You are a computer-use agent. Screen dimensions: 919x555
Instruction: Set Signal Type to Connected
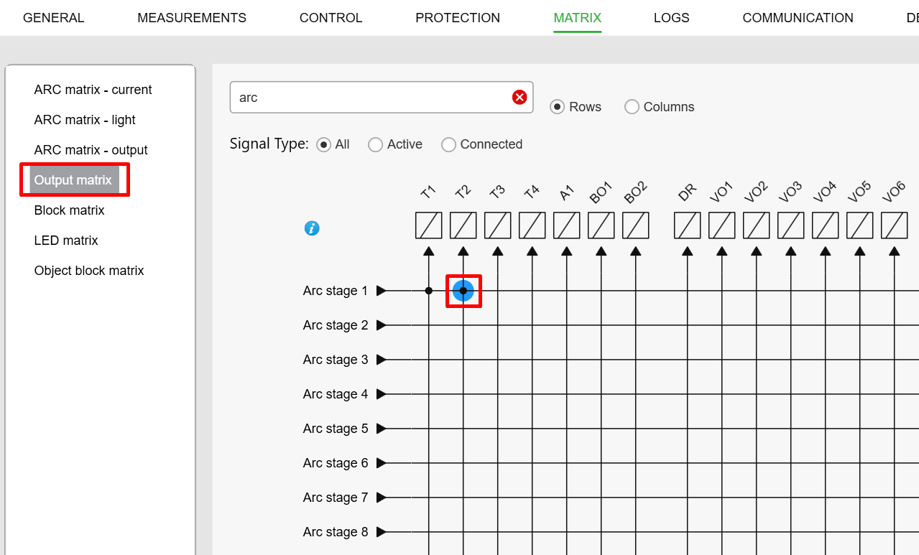coord(448,144)
